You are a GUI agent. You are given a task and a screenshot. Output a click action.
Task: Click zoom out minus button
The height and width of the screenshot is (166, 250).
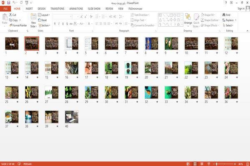(x=214, y=164)
